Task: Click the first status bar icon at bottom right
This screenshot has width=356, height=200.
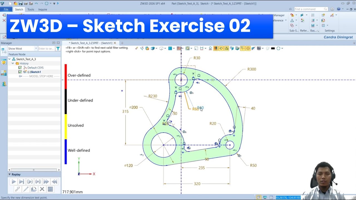Action: pyautogui.click(x=259, y=197)
